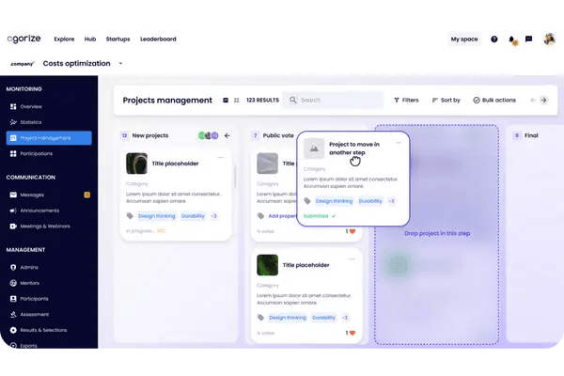Viewport: 564px width, 376px height.
Task: Click the Statistics sidebar icon
Action: (x=13, y=122)
